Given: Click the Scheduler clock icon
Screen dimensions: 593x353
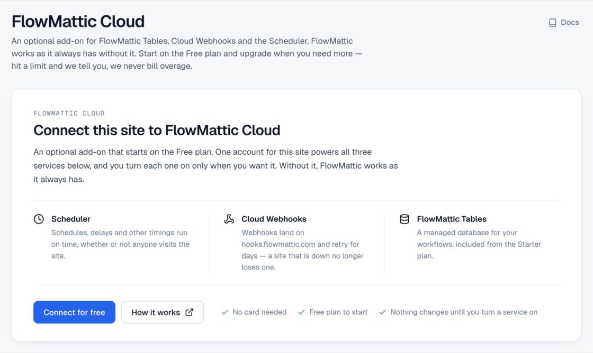Looking at the screenshot, I should (39, 219).
